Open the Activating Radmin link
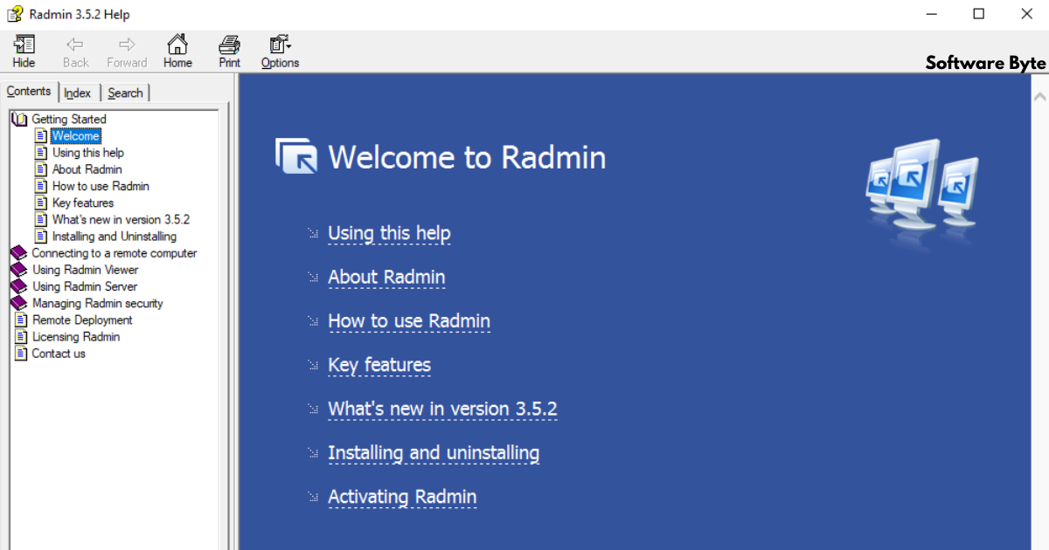This screenshot has width=1049, height=550. pyautogui.click(x=402, y=497)
